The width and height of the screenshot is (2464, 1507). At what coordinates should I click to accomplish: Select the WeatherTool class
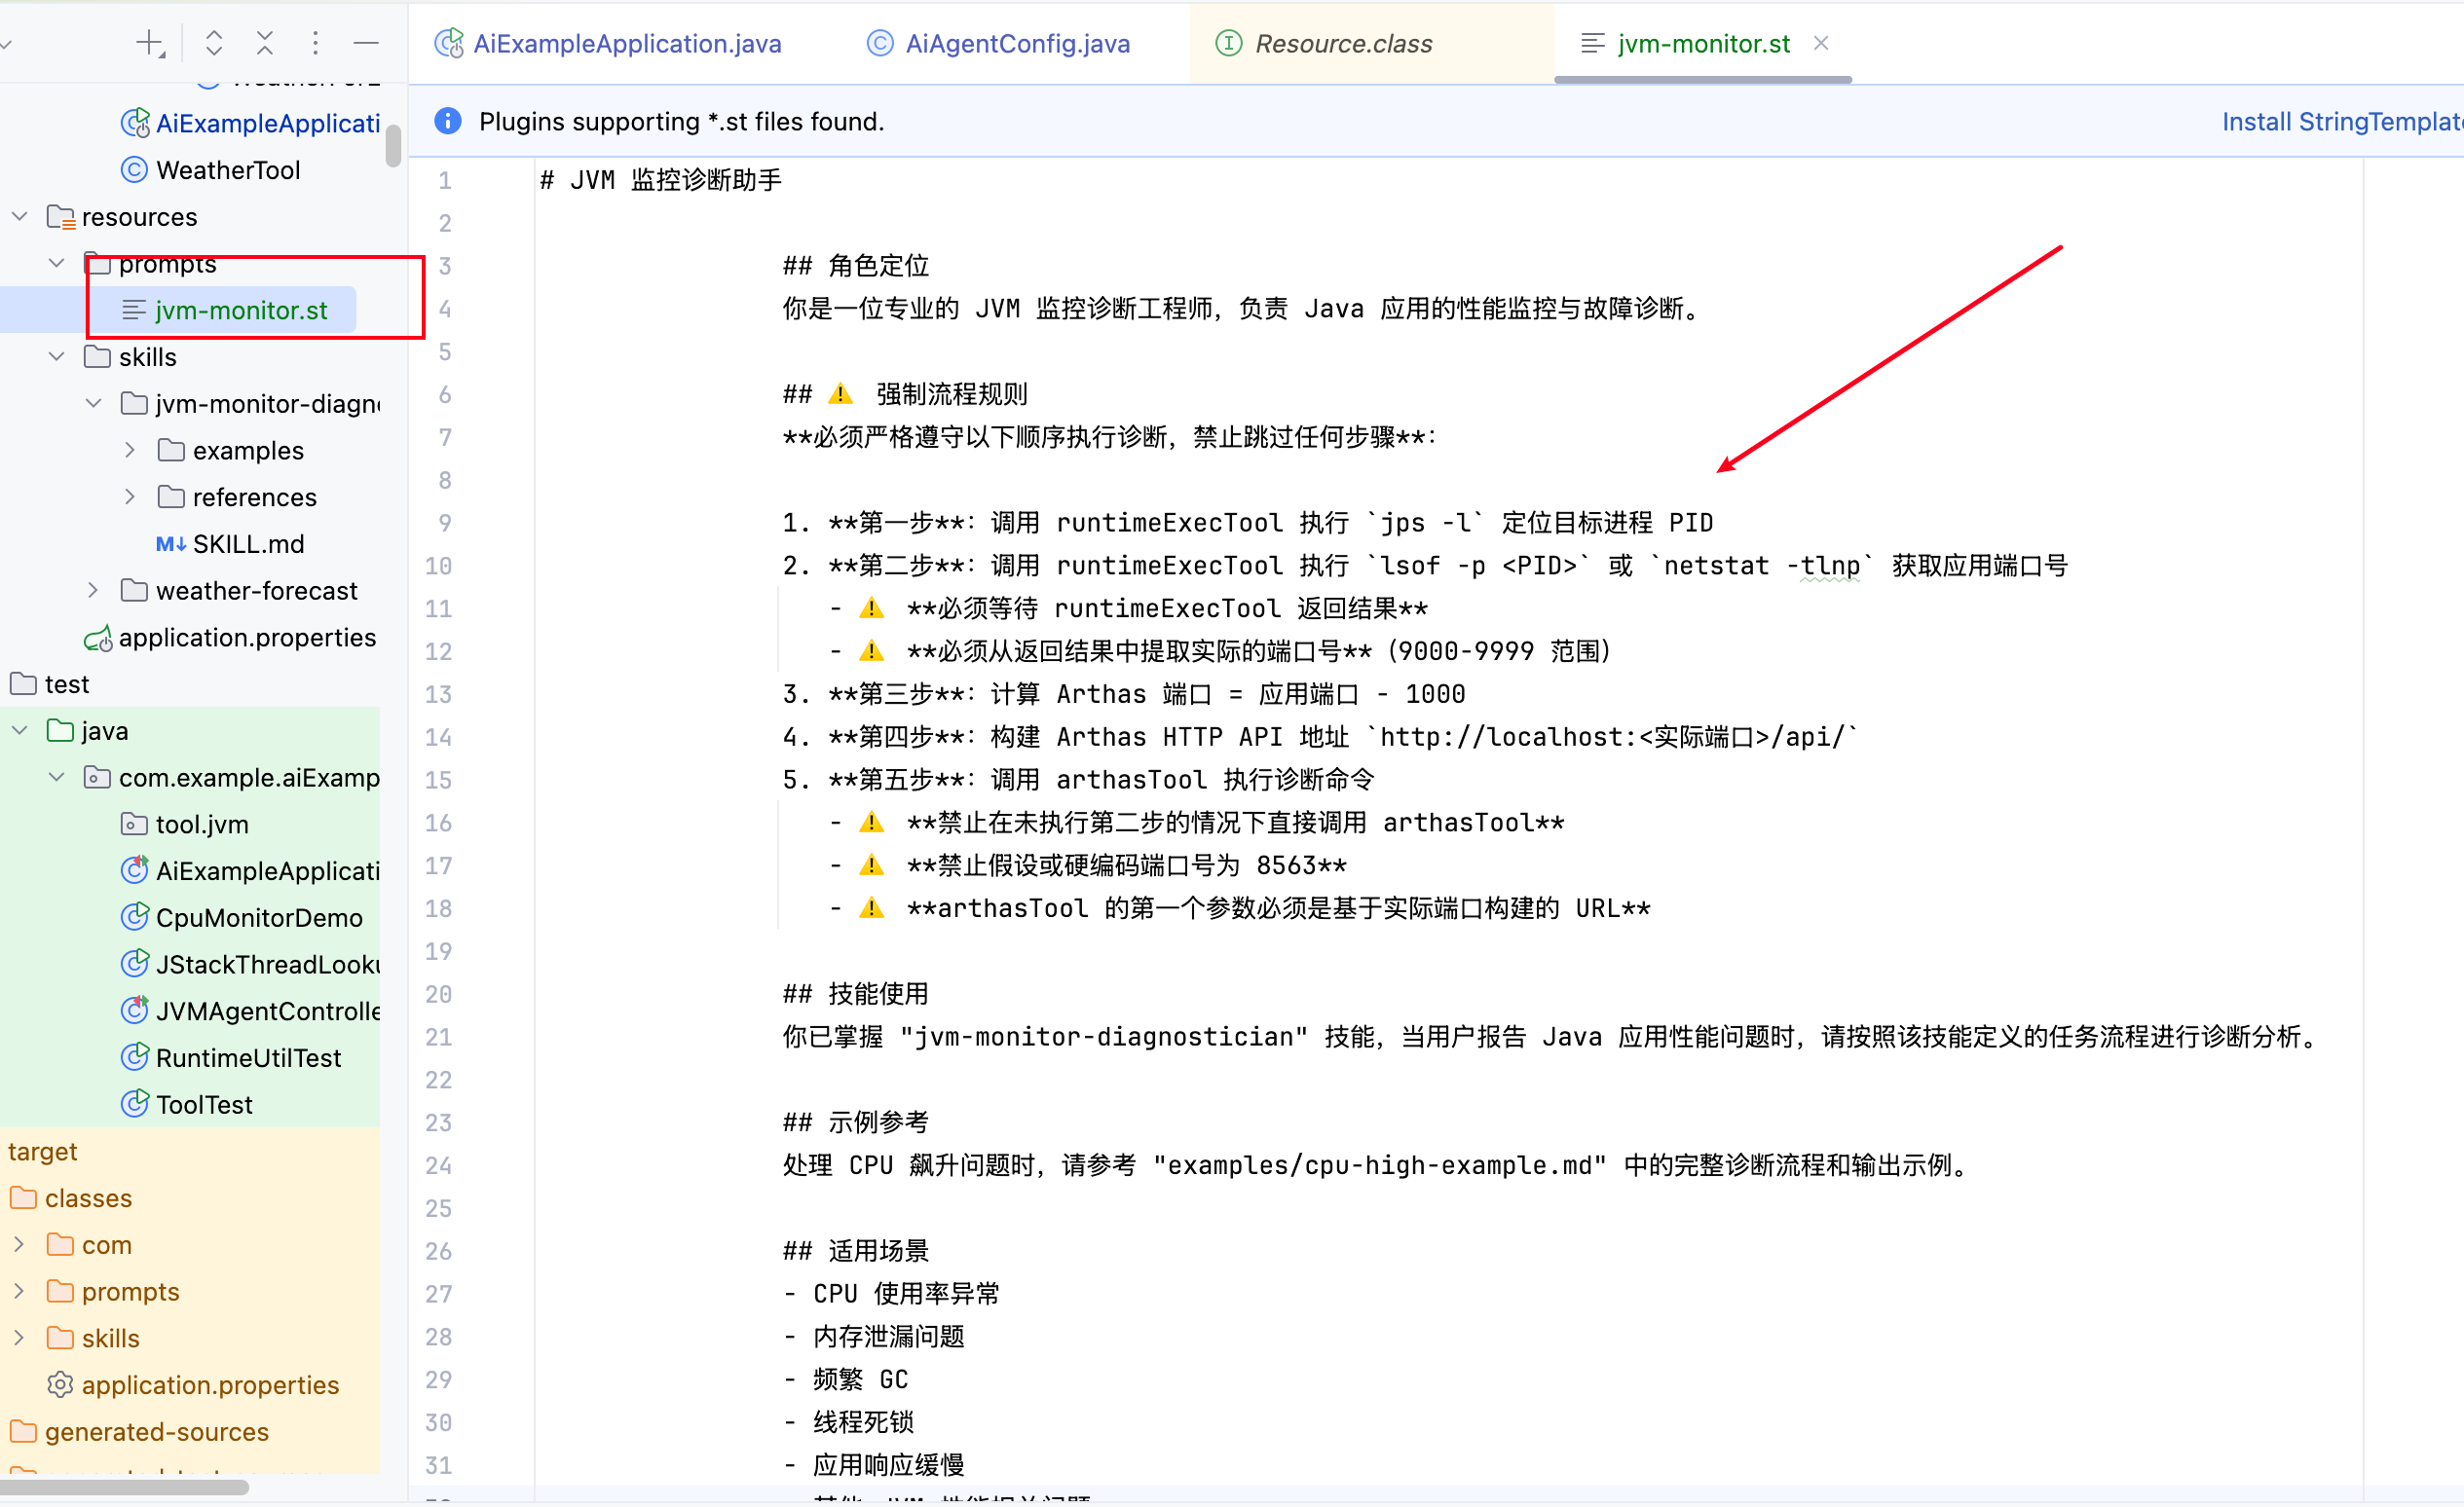[x=228, y=170]
